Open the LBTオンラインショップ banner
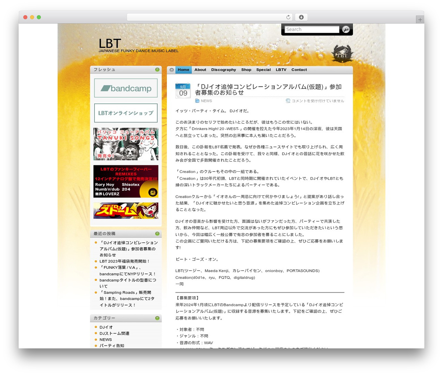Image resolution: width=443 pixels, height=375 pixels. coord(126,113)
